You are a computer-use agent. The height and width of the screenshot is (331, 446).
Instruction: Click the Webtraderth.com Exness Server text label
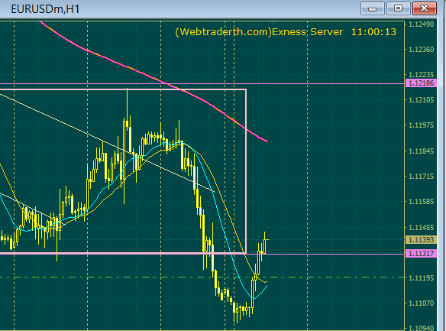pyautogui.click(x=259, y=32)
